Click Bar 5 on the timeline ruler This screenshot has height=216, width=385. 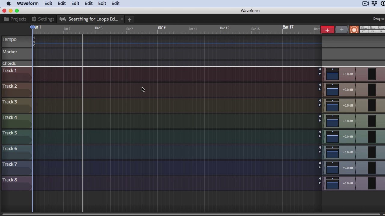click(99, 28)
